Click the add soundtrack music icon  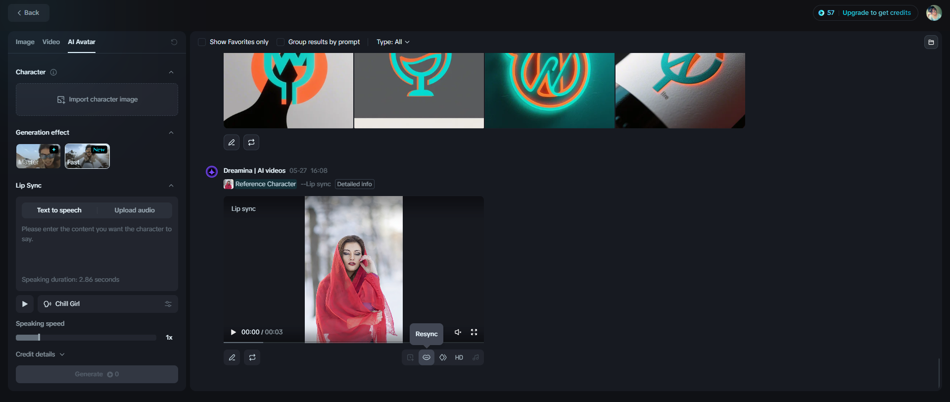coord(475,357)
